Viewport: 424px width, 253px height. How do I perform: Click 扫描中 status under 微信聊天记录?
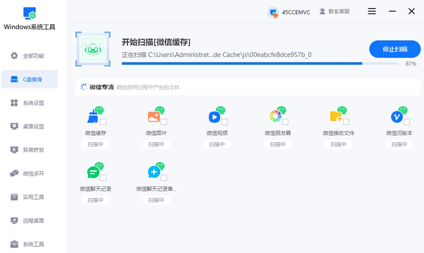(x=96, y=200)
